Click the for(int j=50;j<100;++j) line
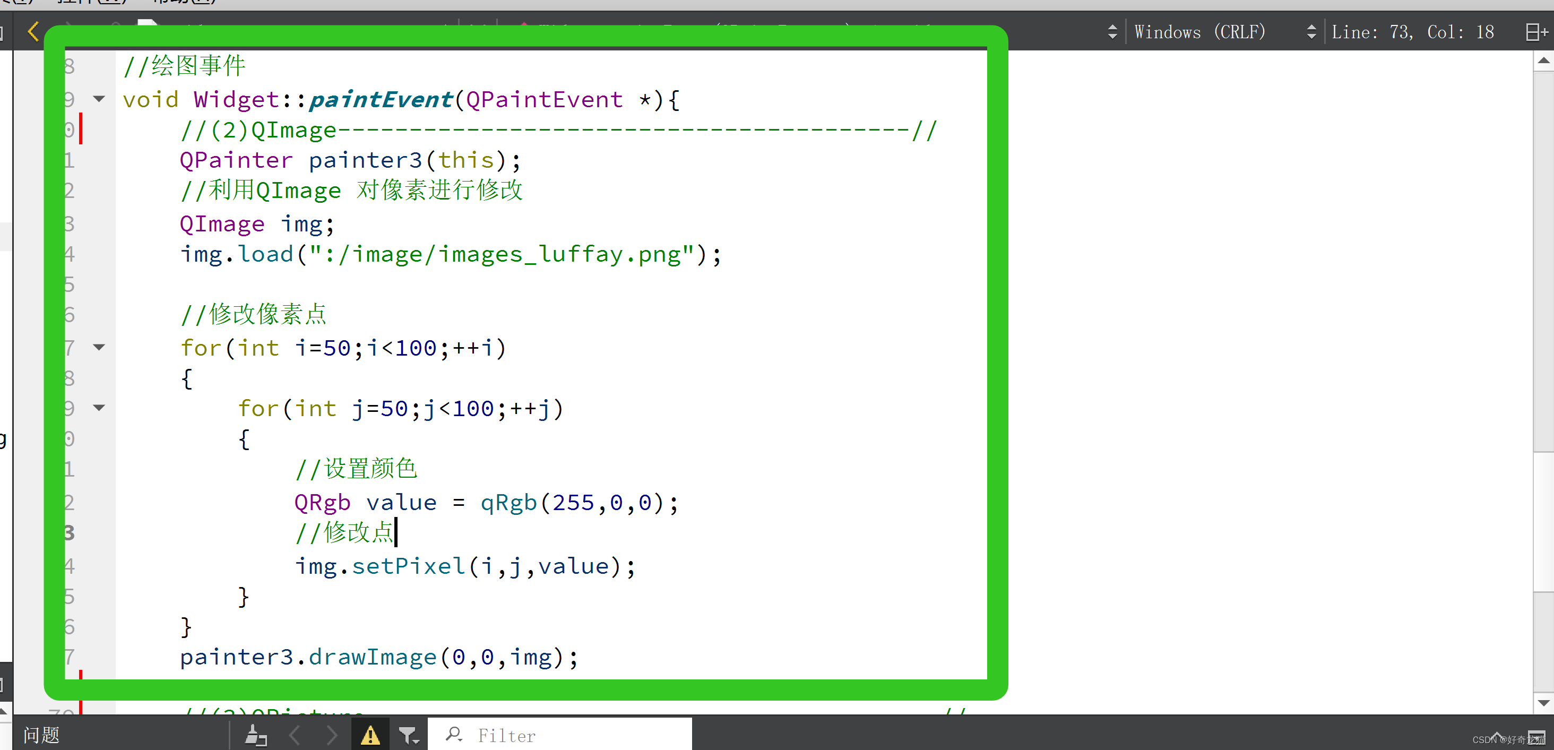This screenshot has width=1554, height=750. click(x=401, y=409)
